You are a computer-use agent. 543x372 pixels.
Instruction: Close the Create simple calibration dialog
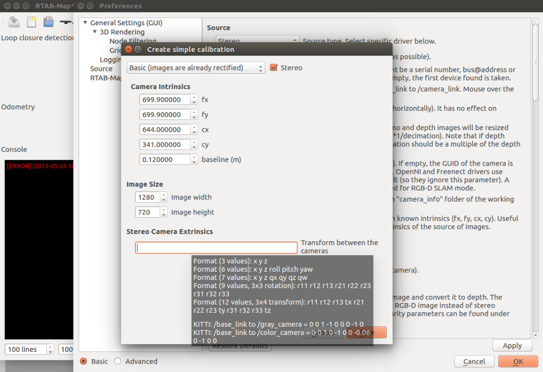[128, 49]
